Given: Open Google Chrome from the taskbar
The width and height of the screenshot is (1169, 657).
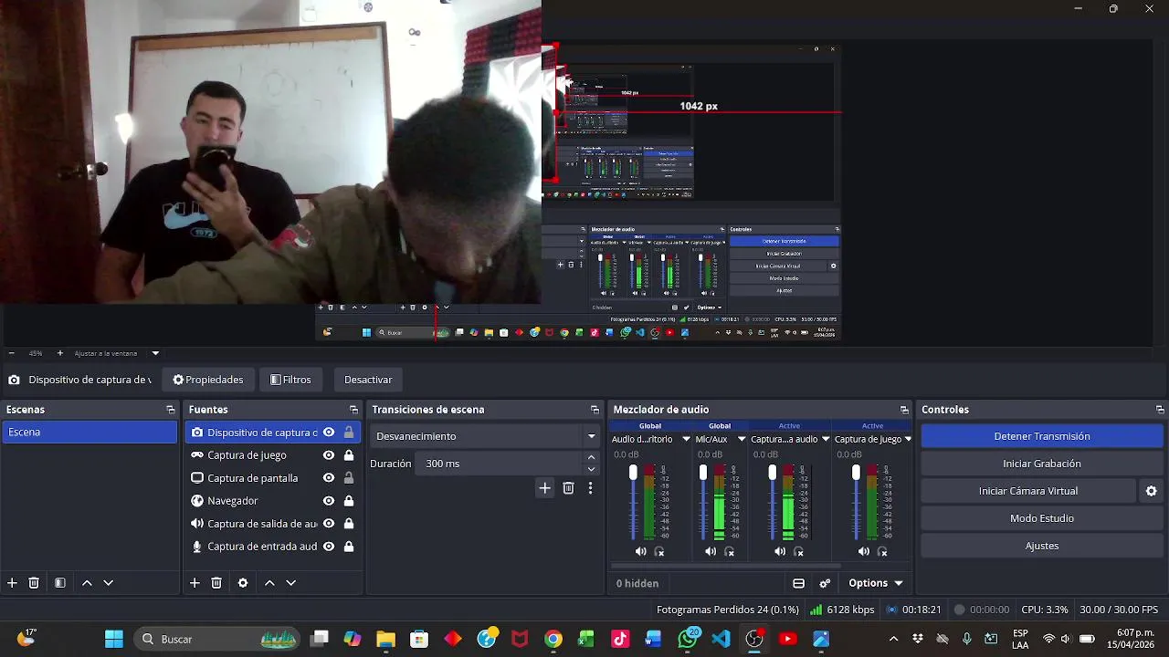Looking at the screenshot, I should 553,639.
